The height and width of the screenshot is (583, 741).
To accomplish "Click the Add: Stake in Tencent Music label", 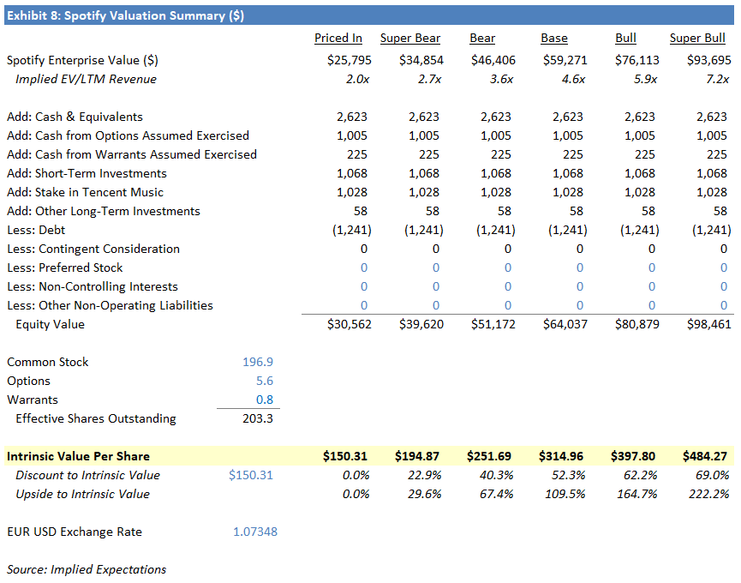I will [x=85, y=192].
